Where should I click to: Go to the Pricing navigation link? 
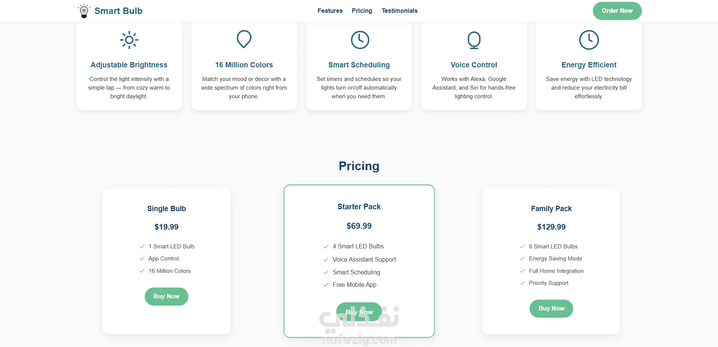(x=362, y=11)
